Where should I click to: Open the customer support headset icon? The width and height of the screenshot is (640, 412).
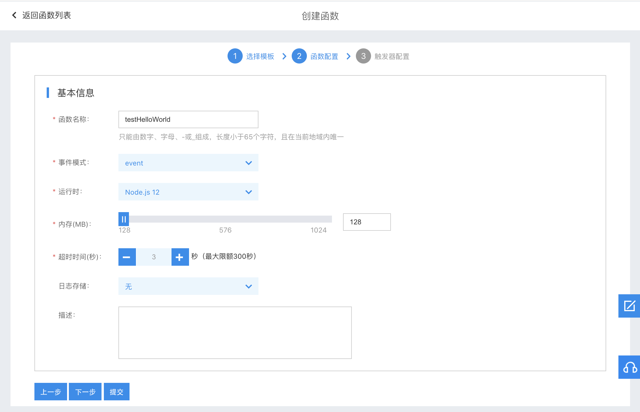pos(629,367)
